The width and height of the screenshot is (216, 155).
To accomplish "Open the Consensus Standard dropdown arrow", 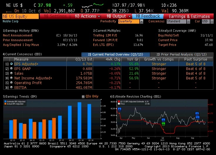I will click(188, 21).
